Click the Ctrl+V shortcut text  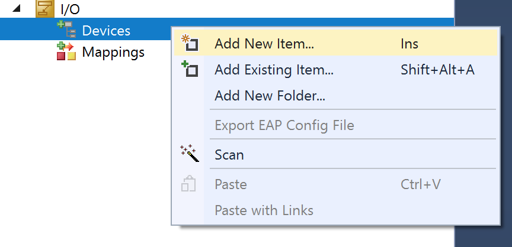coord(421,184)
